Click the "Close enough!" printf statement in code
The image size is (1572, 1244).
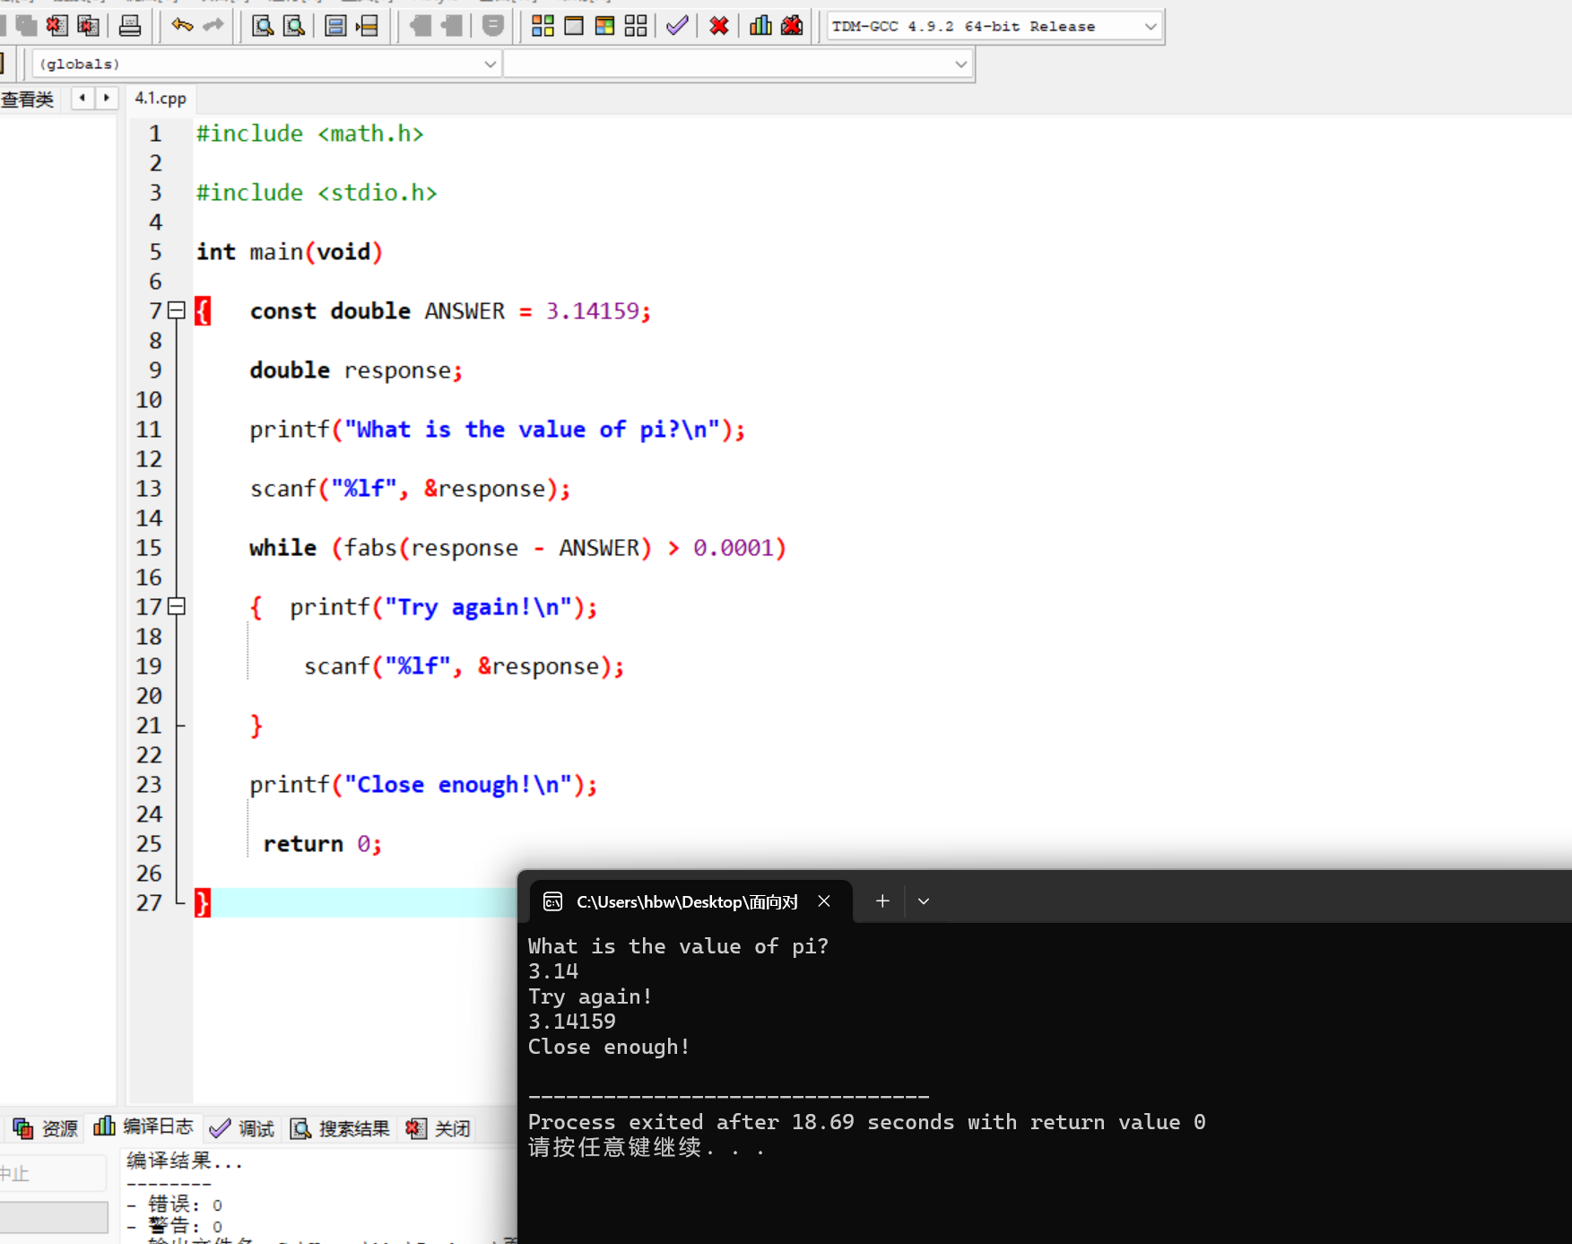click(423, 785)
